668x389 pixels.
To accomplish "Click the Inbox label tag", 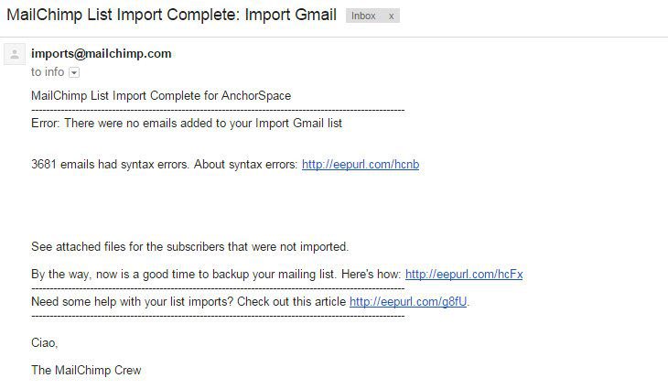I will pos(363,16).
